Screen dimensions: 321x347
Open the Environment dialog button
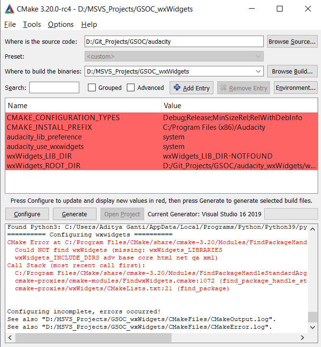point(296,88)
